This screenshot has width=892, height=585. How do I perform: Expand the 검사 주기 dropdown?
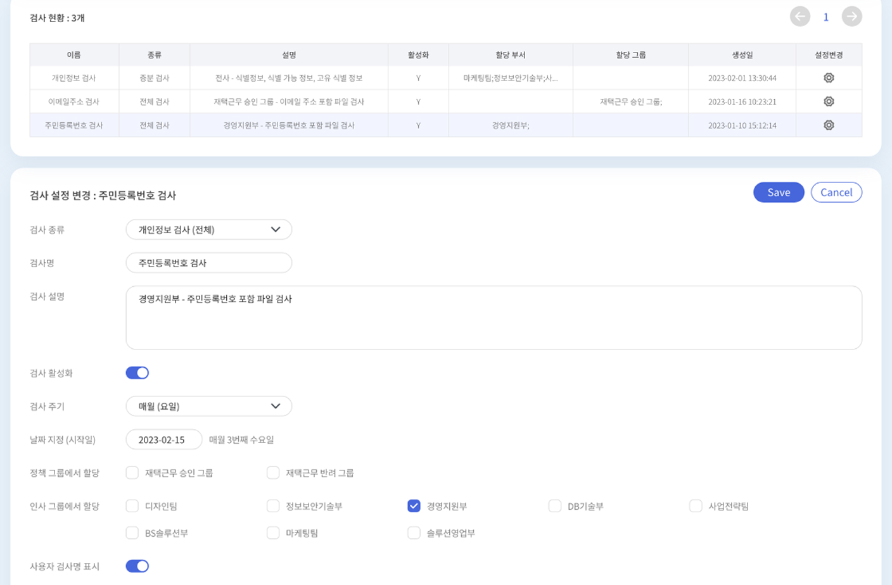click(x=208, y=406)
